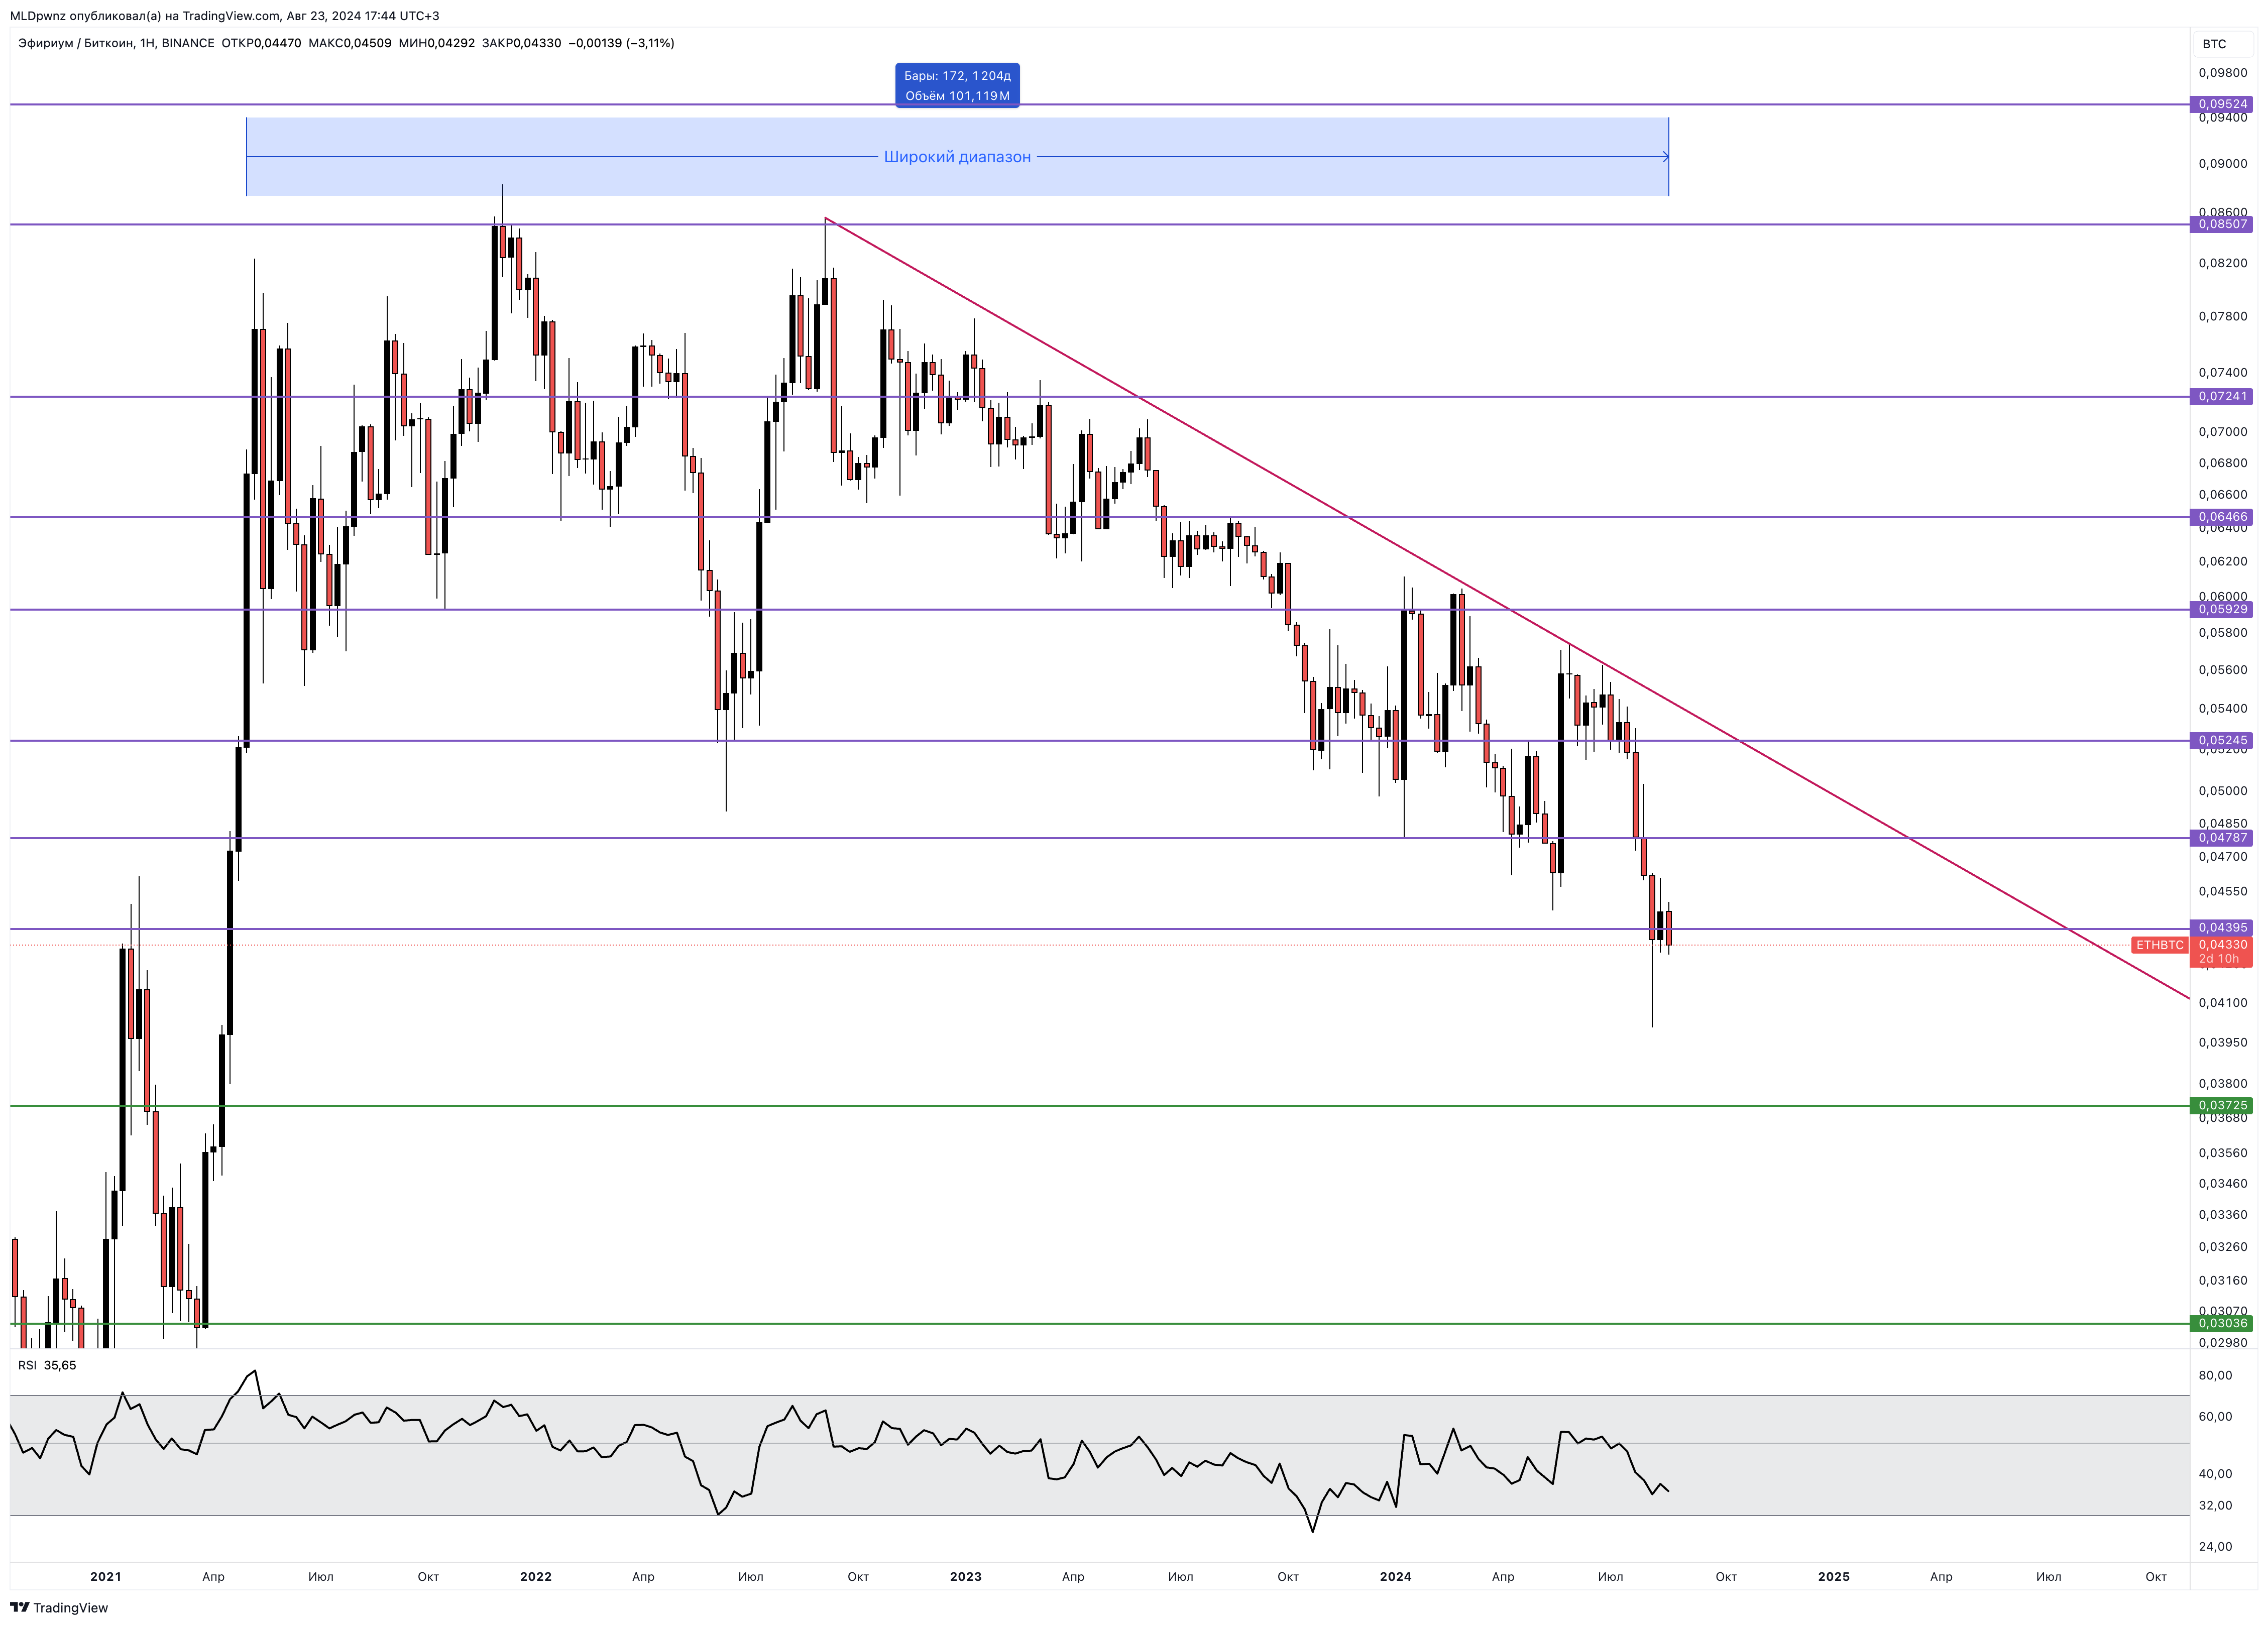2268x1625 pixels.
Task: Click the ОТКР0,04470 open value
Action: click(x=261, y=43)
